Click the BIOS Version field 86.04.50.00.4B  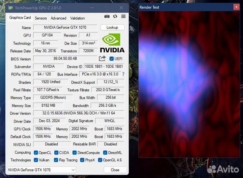click(65, 59)
